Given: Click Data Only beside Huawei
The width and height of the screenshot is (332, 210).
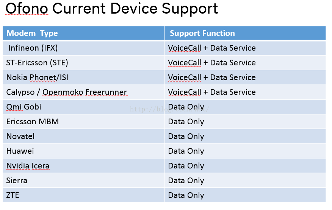Looking at the screenshot, I should (x=186, y=151).
